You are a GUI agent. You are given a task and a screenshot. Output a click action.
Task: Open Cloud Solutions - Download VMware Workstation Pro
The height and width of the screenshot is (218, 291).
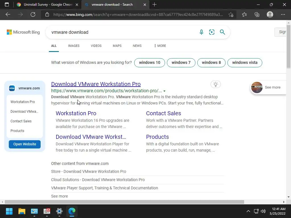[98, 180]
